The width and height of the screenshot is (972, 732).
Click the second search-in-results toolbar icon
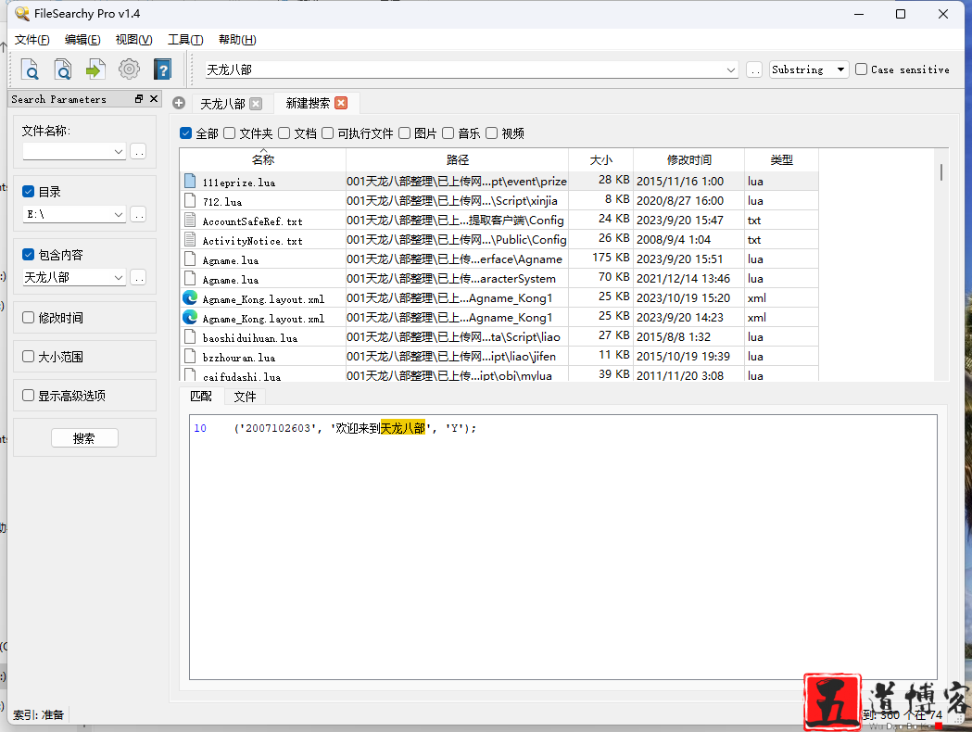[63, 69]
